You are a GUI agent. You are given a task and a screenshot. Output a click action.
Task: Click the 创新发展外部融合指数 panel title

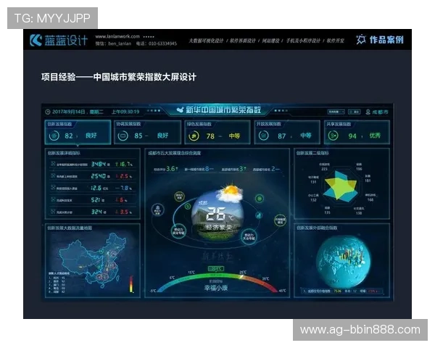[317, 228]
